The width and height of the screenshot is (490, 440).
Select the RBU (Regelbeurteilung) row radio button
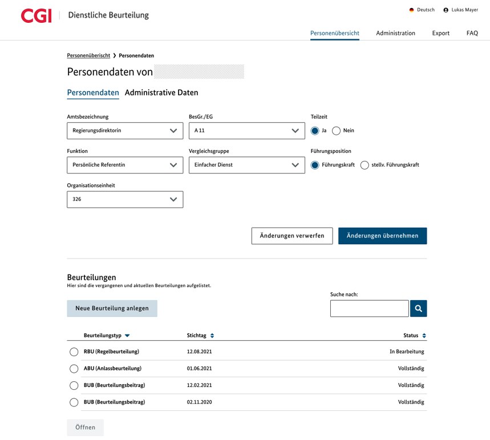tap(74, 352)
